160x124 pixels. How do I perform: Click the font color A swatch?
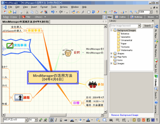coord(88,120)
